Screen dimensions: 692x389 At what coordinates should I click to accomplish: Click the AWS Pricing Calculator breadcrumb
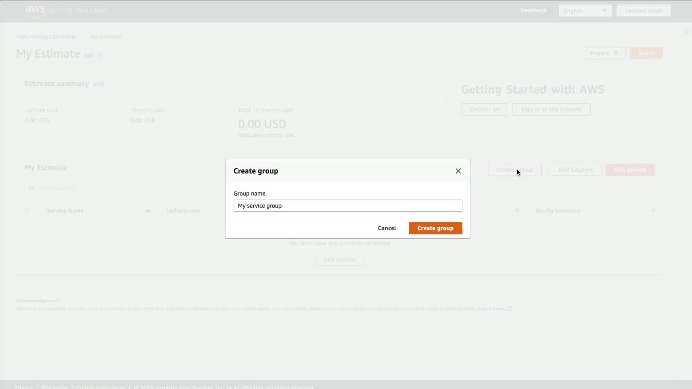click(x=46, y=37)
